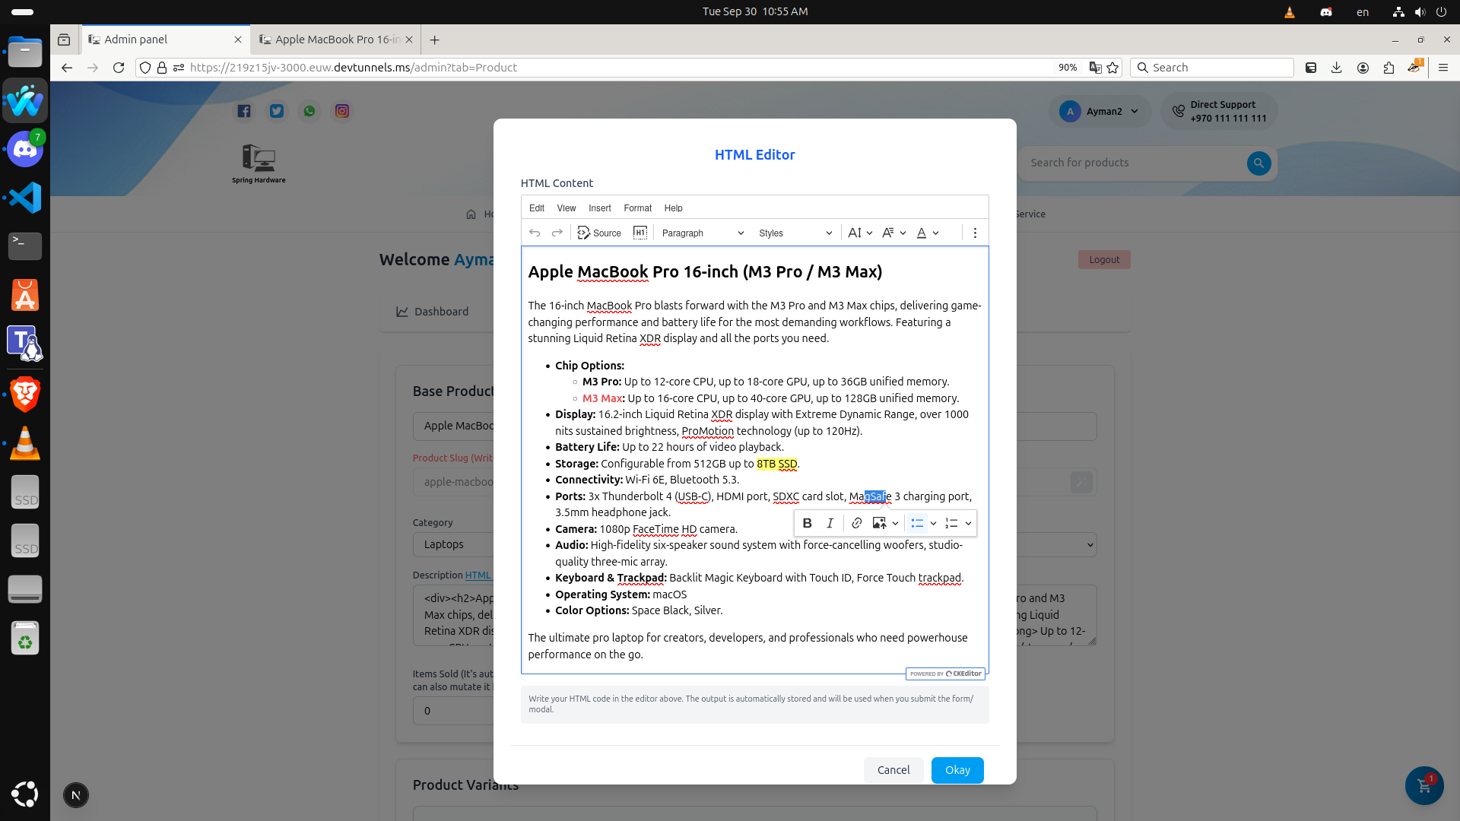Click the Search for products field
Viewport: 1460px width, 821px height.
coord(1125,163)
